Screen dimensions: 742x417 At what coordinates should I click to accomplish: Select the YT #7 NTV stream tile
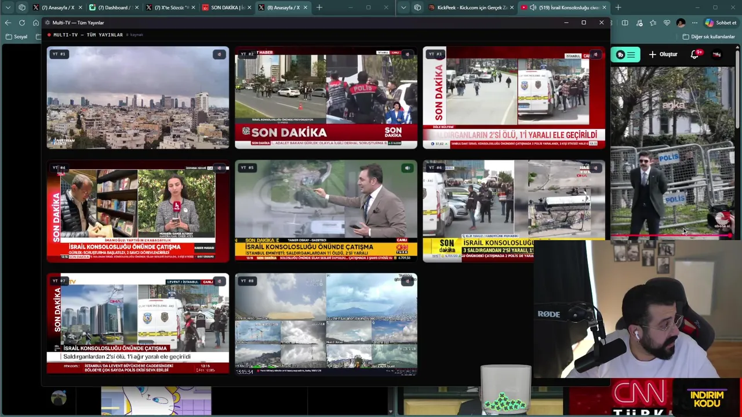[138, 324]
